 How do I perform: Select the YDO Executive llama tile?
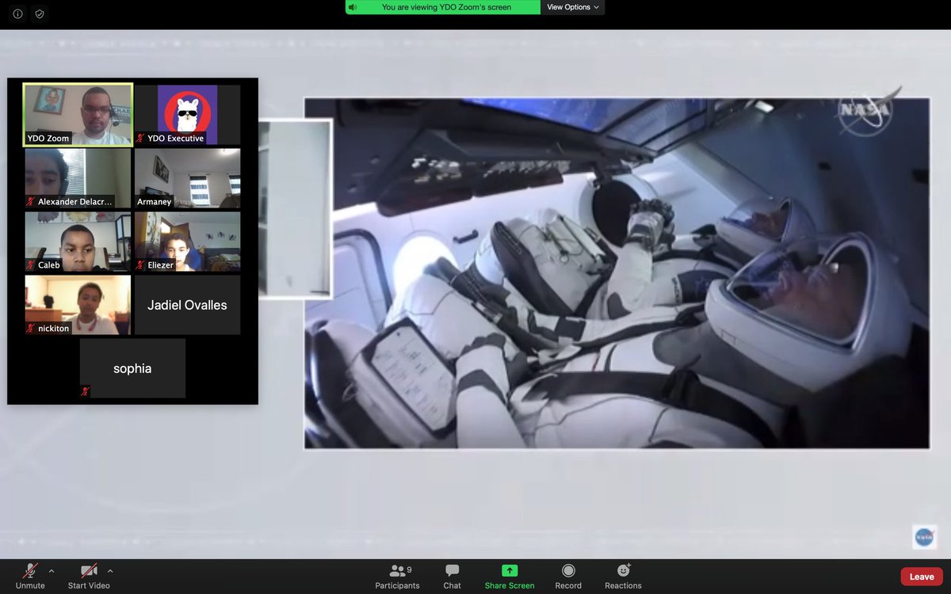click(188, 115)
